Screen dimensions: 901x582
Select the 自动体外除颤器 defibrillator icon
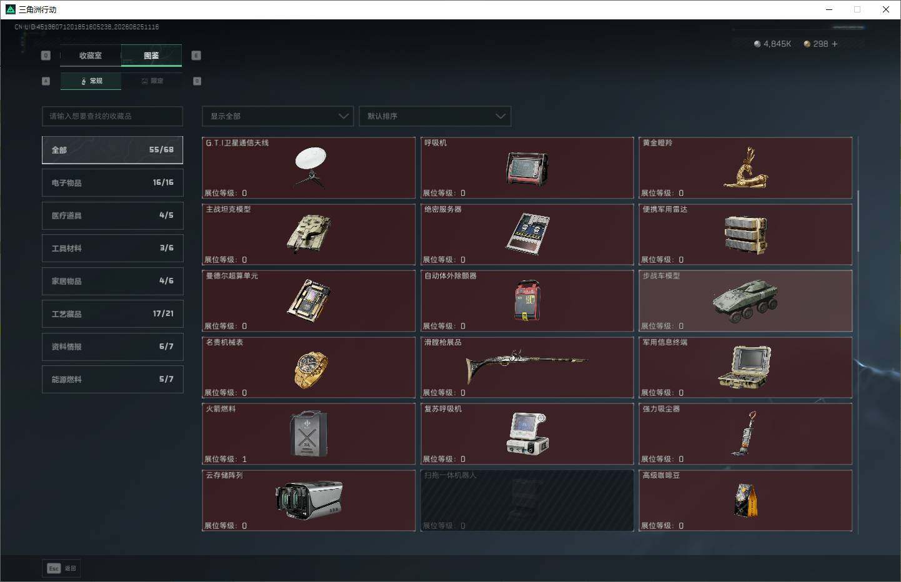pos(527,301)
